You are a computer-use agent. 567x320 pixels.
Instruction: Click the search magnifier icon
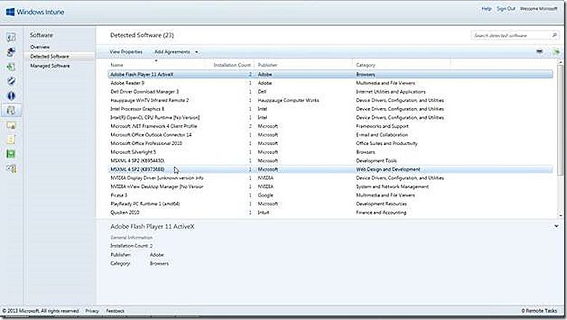tap(555, 35)
